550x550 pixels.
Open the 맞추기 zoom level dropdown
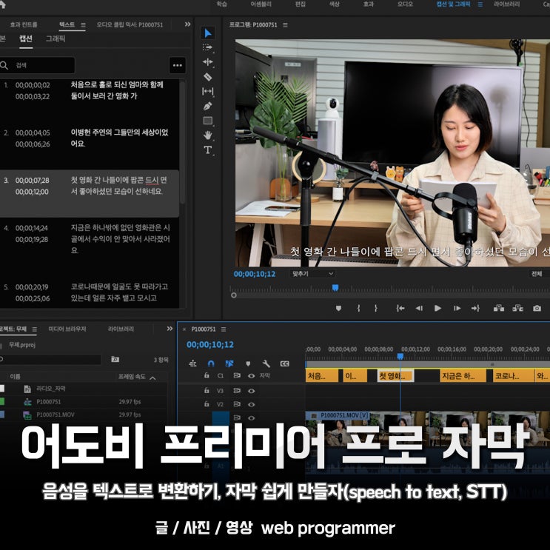click(x=312, y=274)
